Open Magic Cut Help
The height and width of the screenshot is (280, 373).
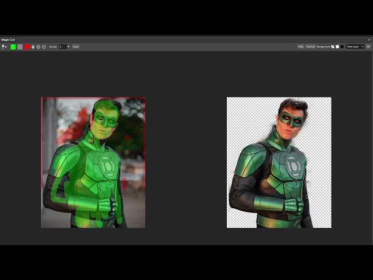click(x=301, y=47)
